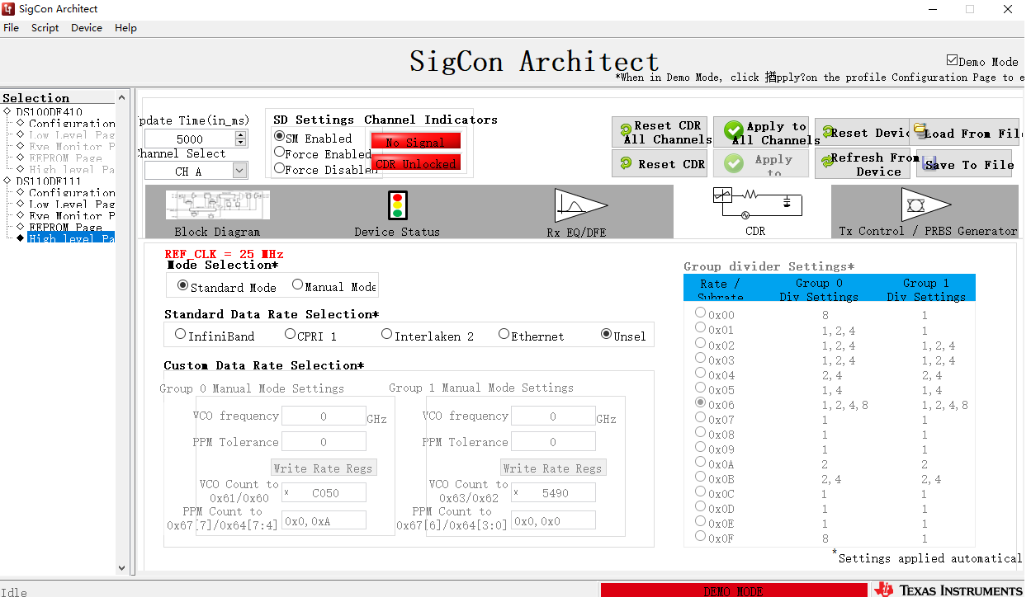Choose Manual Mode
Image resolution: width=1031 pixels, height=602 pixels.
point(297,285)
